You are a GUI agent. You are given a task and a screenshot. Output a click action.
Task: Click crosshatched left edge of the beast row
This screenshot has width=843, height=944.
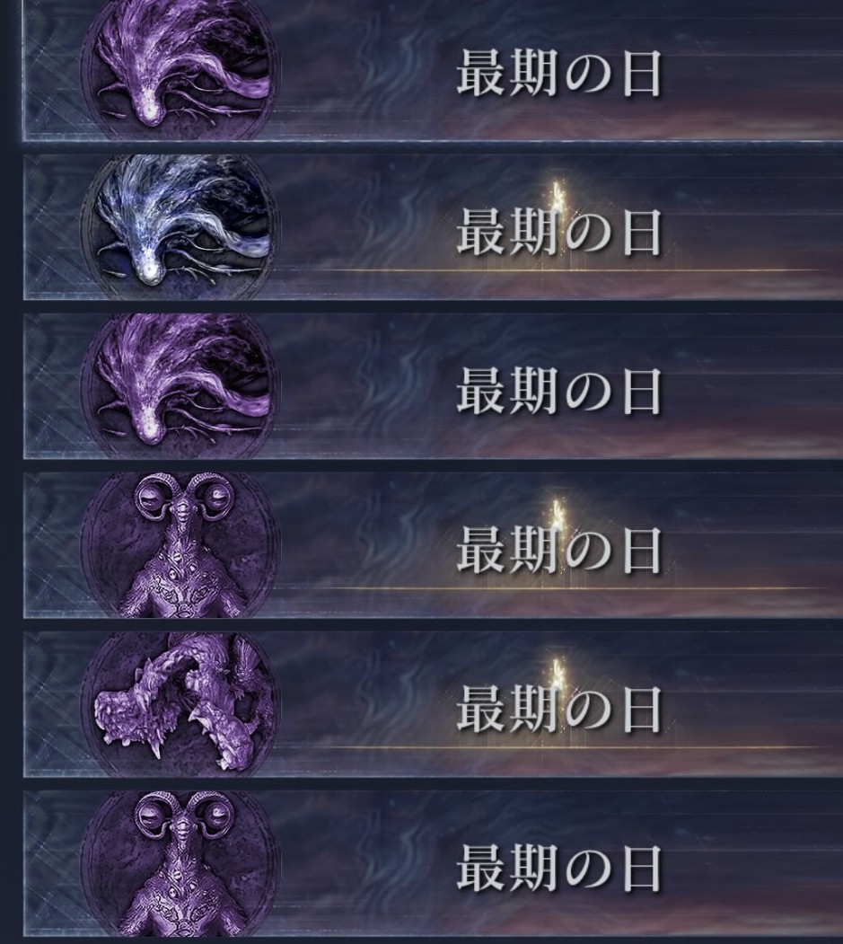pos(51,704)
